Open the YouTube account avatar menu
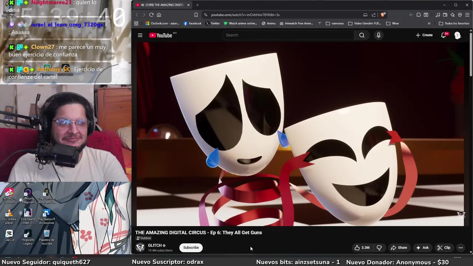 point(457,35)
